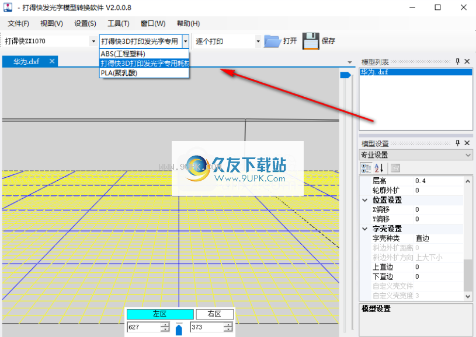Pin the 模型列表 panel
Screen dimensions: 476x337
click(458, 62)
